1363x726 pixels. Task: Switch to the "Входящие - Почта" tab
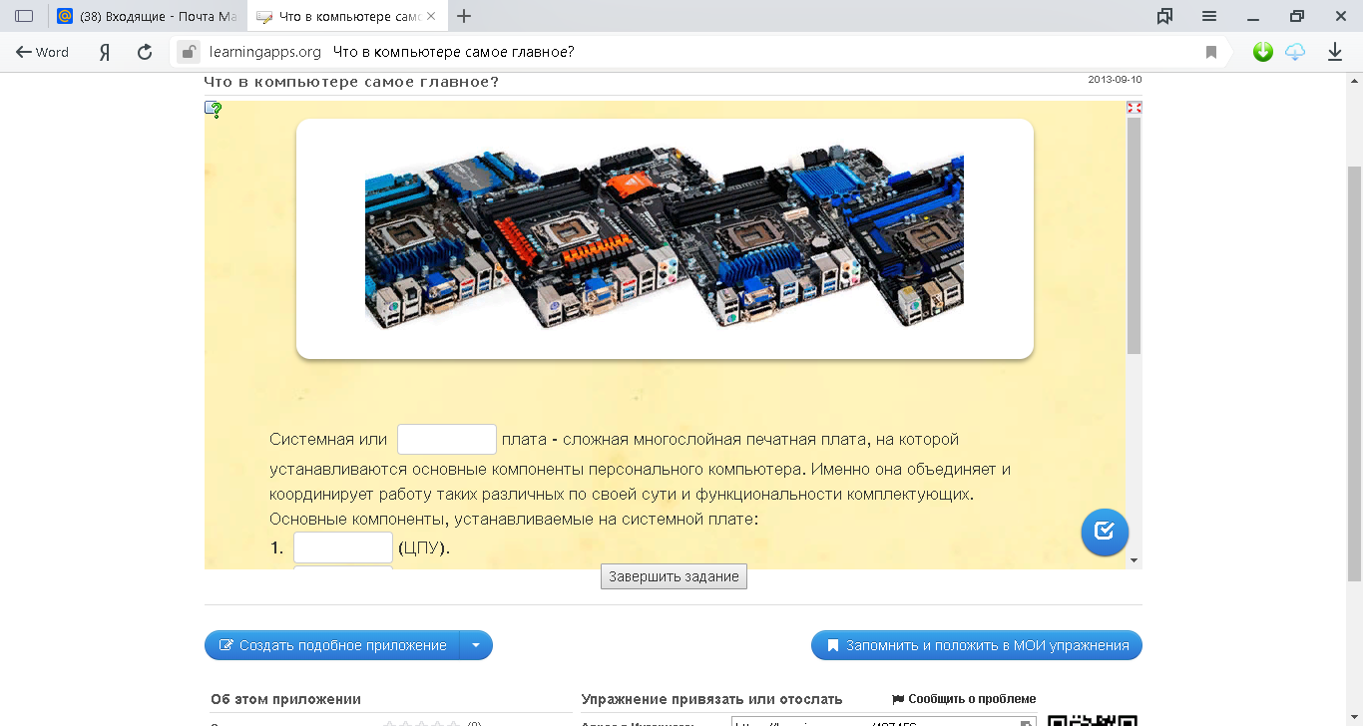pos(147,16)
